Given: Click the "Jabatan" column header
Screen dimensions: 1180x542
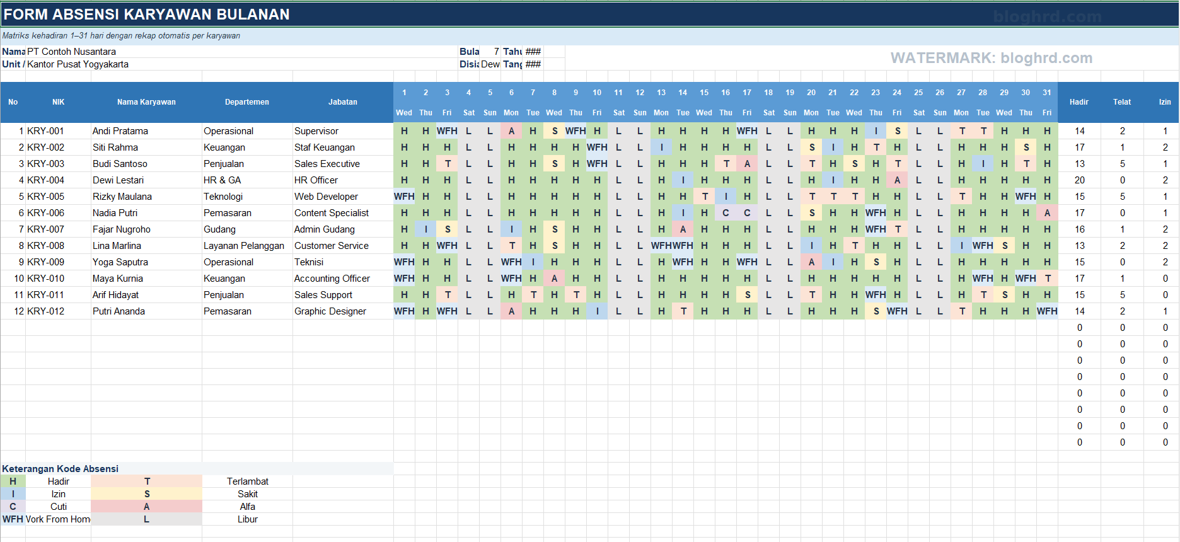Looking at the screenshot, I should (x=343, y=102).
